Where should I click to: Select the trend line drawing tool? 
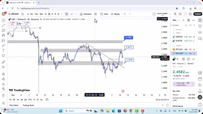tap(3, 25)
